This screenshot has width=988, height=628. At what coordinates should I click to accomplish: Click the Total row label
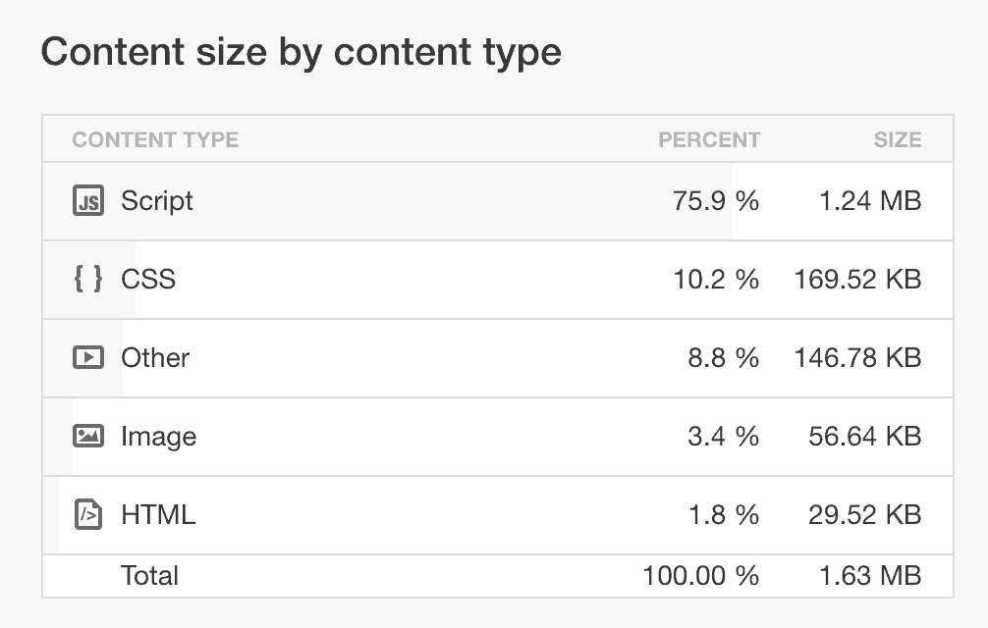pyautogui.click(x=149, y=575)
